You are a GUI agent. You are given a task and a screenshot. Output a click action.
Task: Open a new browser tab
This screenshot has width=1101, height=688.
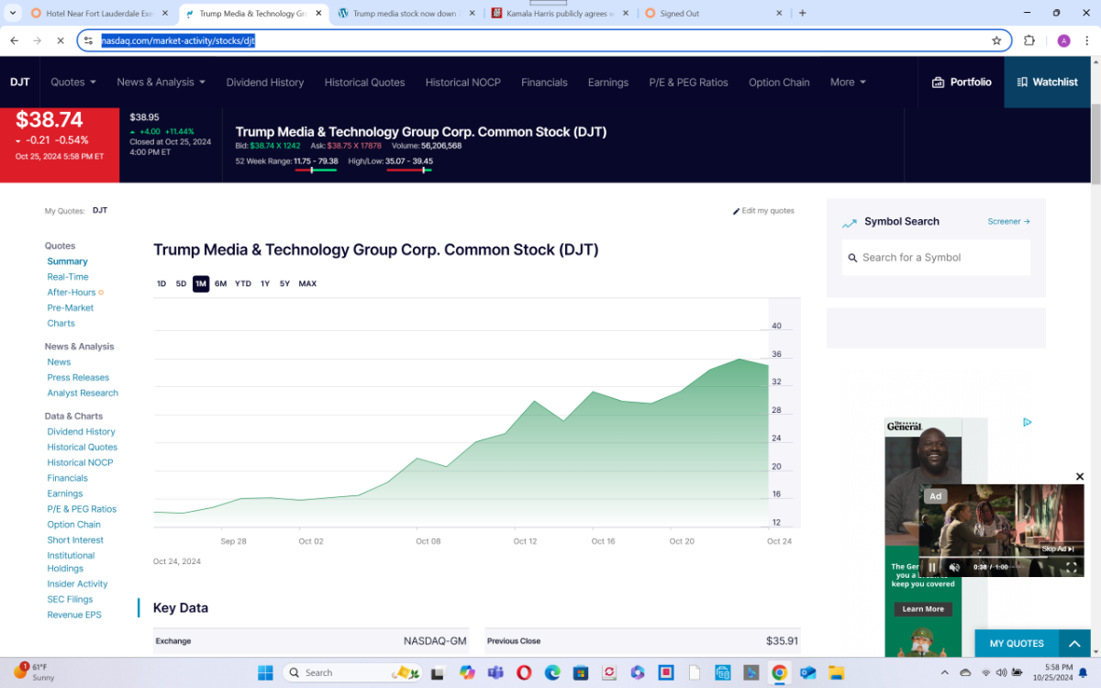pyautogui.click(x=803, y=13)
